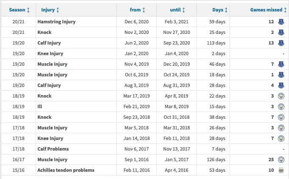Image resolution: width=289 pixels, height=179 pixels.
Task: Sort the table by Days column
Action: click(x=220, y=9)
